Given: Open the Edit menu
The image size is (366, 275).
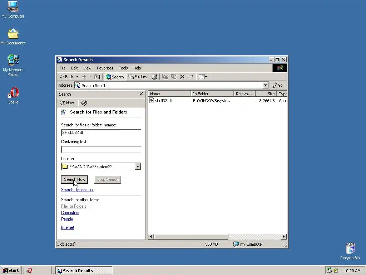Looking at the screenshot, I should 74,68.
